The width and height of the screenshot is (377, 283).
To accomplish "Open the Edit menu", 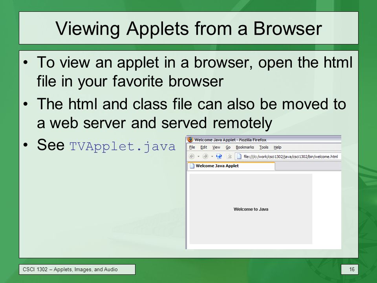I will [204, 147].
